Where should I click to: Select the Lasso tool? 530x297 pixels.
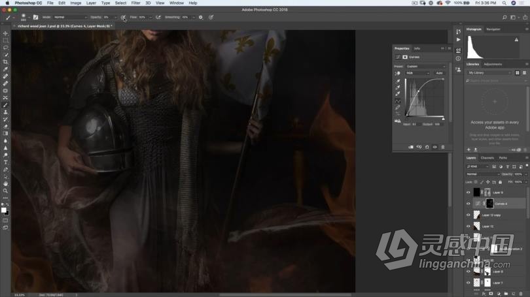5,48
